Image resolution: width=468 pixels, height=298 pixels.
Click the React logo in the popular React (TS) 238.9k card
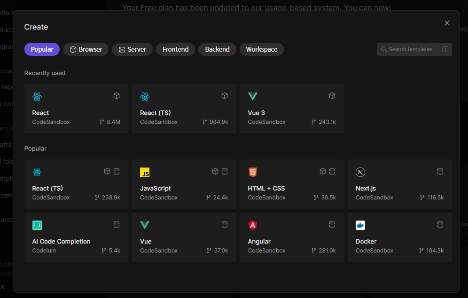coord(37,172)
